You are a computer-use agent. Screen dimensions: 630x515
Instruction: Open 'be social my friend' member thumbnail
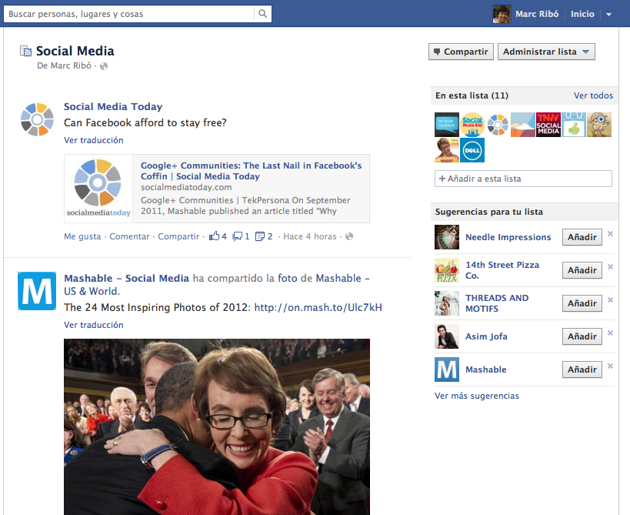pyautogui.click(x=447, y=125)
